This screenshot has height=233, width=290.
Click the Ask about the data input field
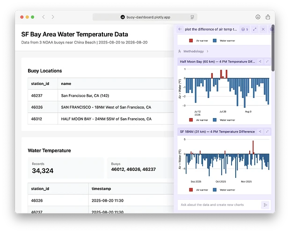pos(219,205)
